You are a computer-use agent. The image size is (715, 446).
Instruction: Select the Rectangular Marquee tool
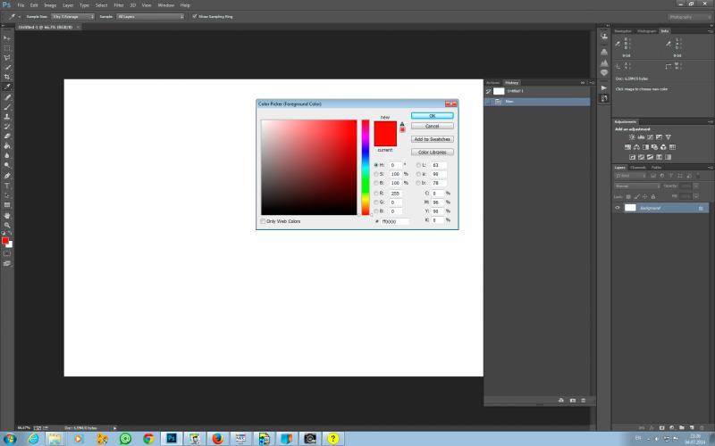pos(7,48)
